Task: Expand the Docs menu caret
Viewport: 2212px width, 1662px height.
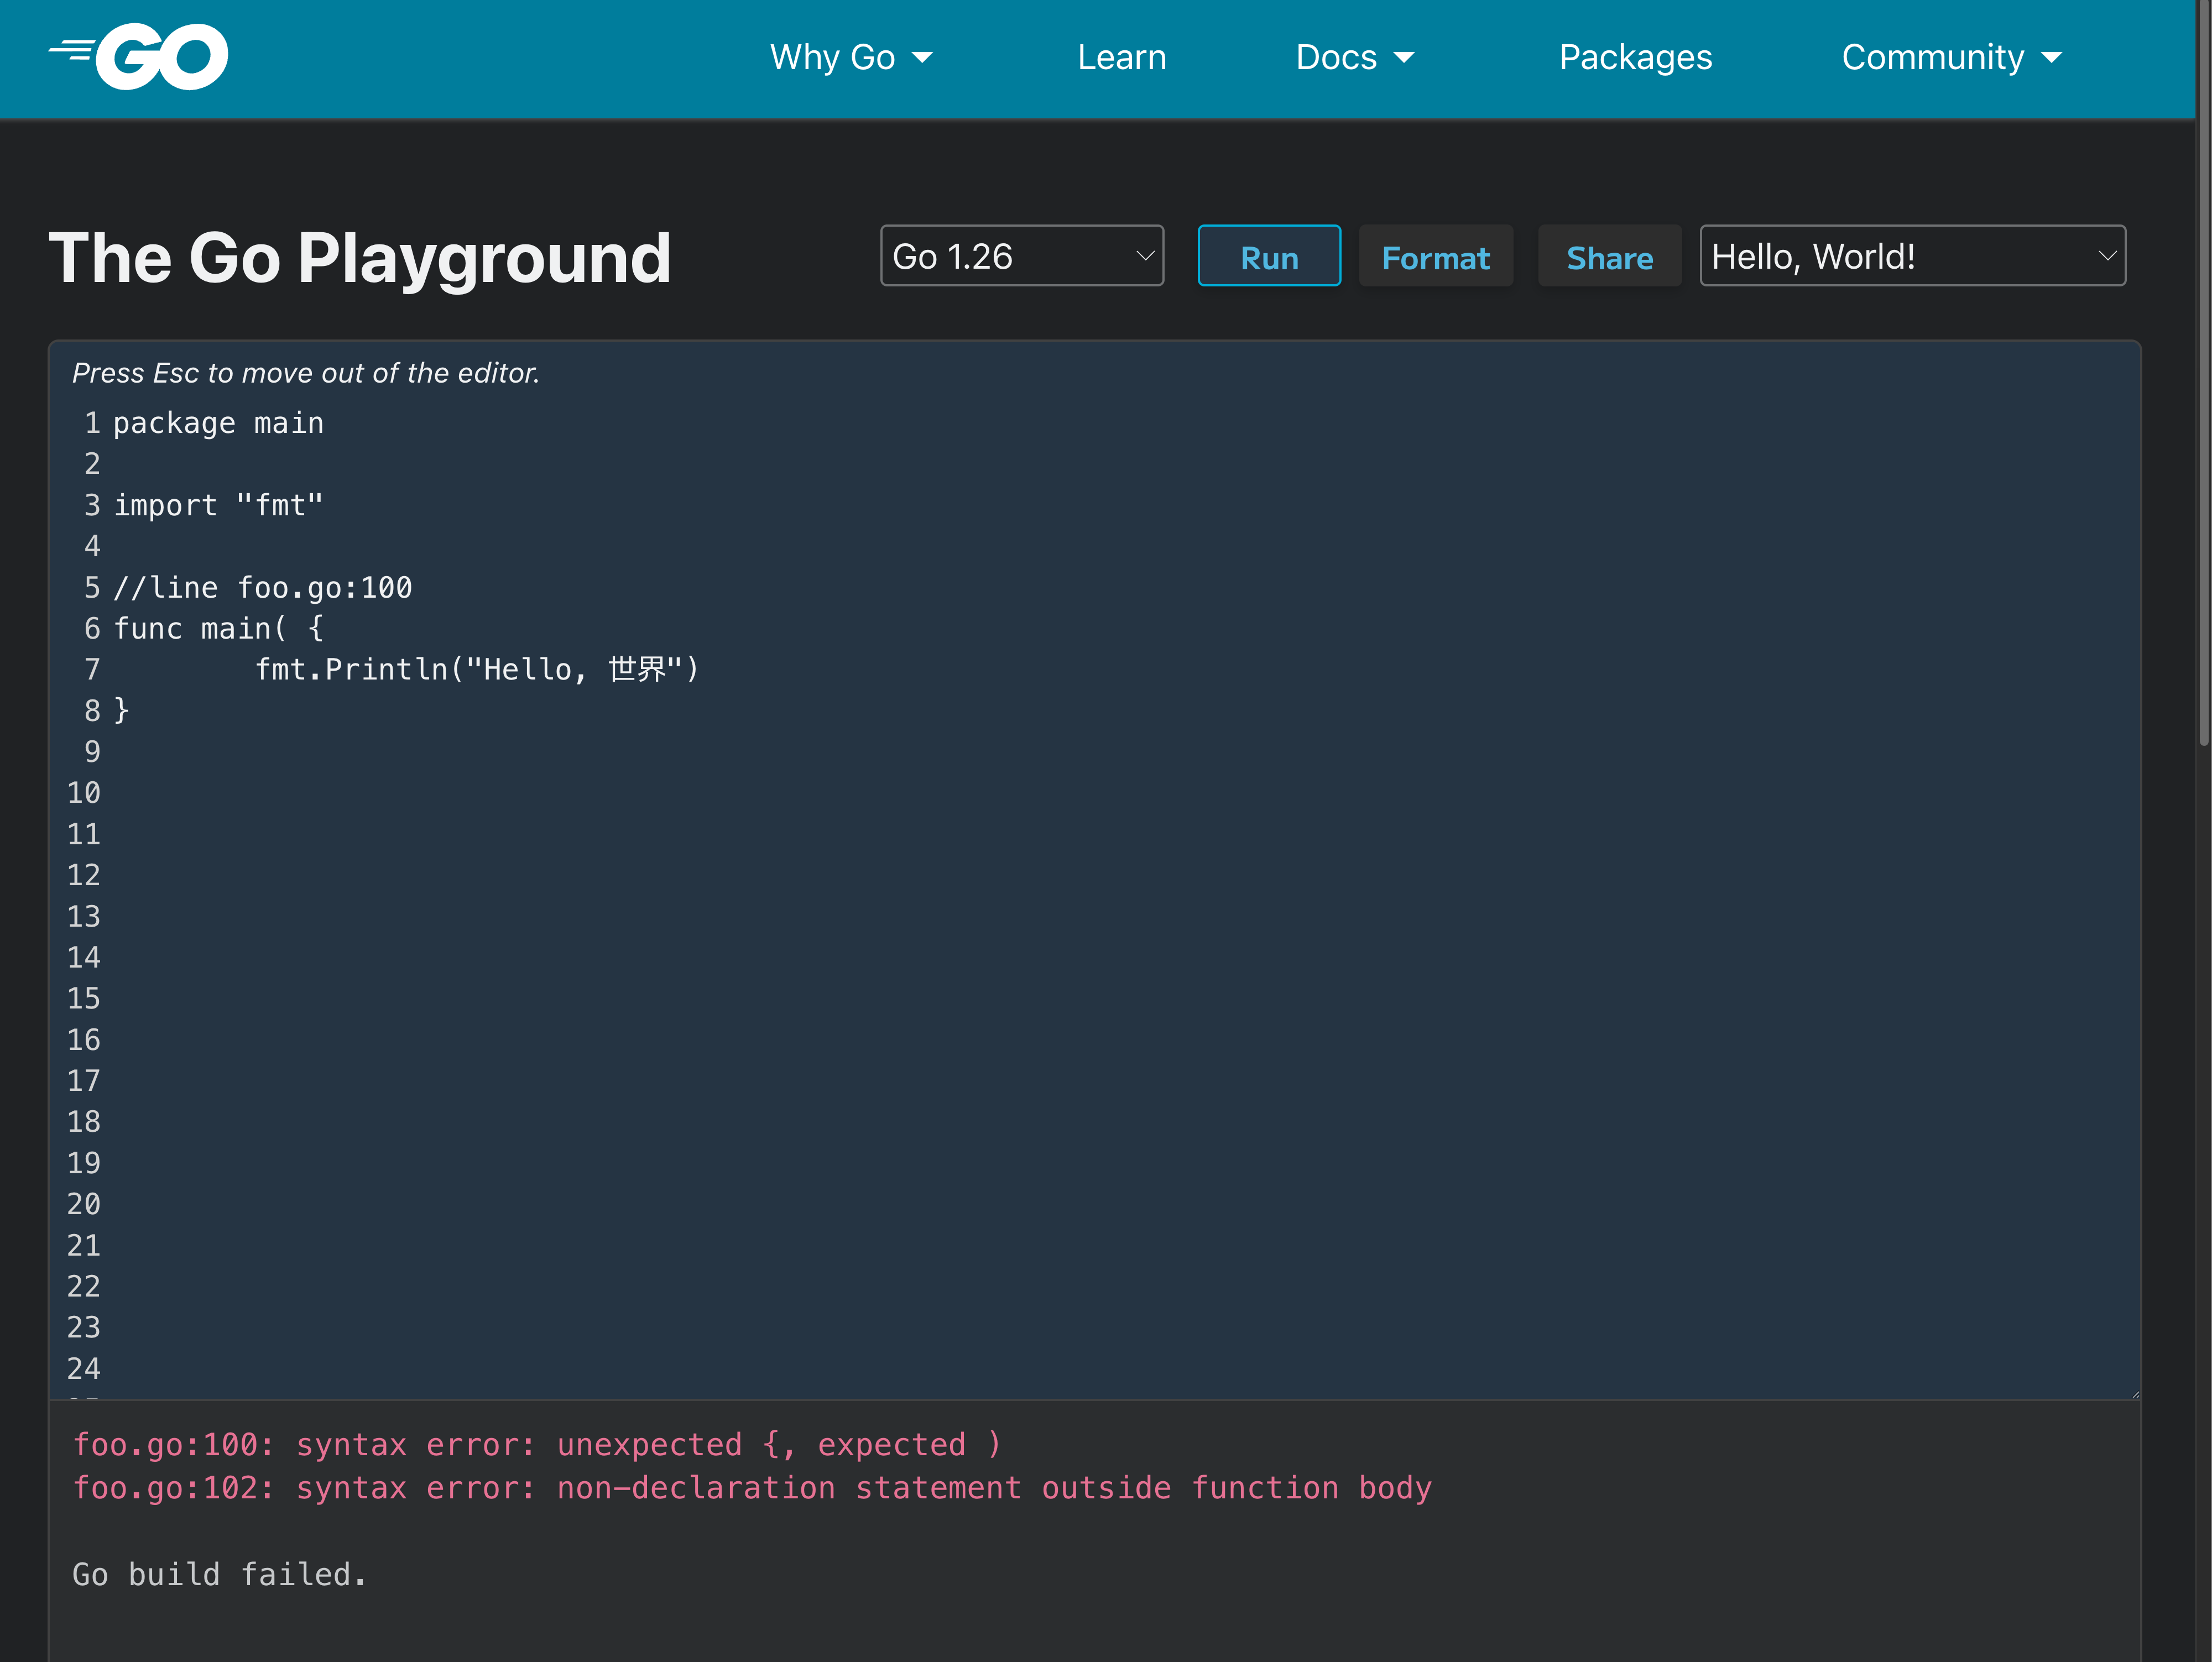Action: tap(1404, 58)
